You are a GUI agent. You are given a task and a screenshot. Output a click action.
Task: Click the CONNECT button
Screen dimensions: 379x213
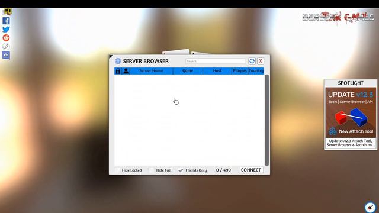tap(251, 170)
